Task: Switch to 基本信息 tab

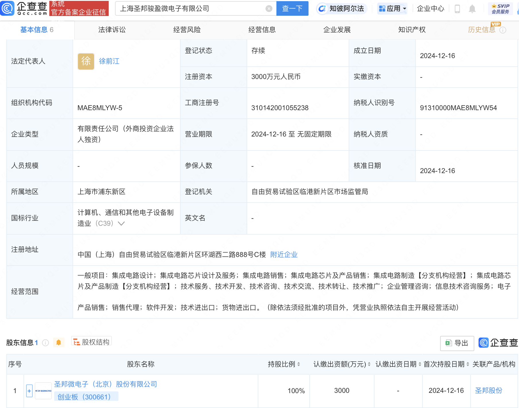Action: 37,30
